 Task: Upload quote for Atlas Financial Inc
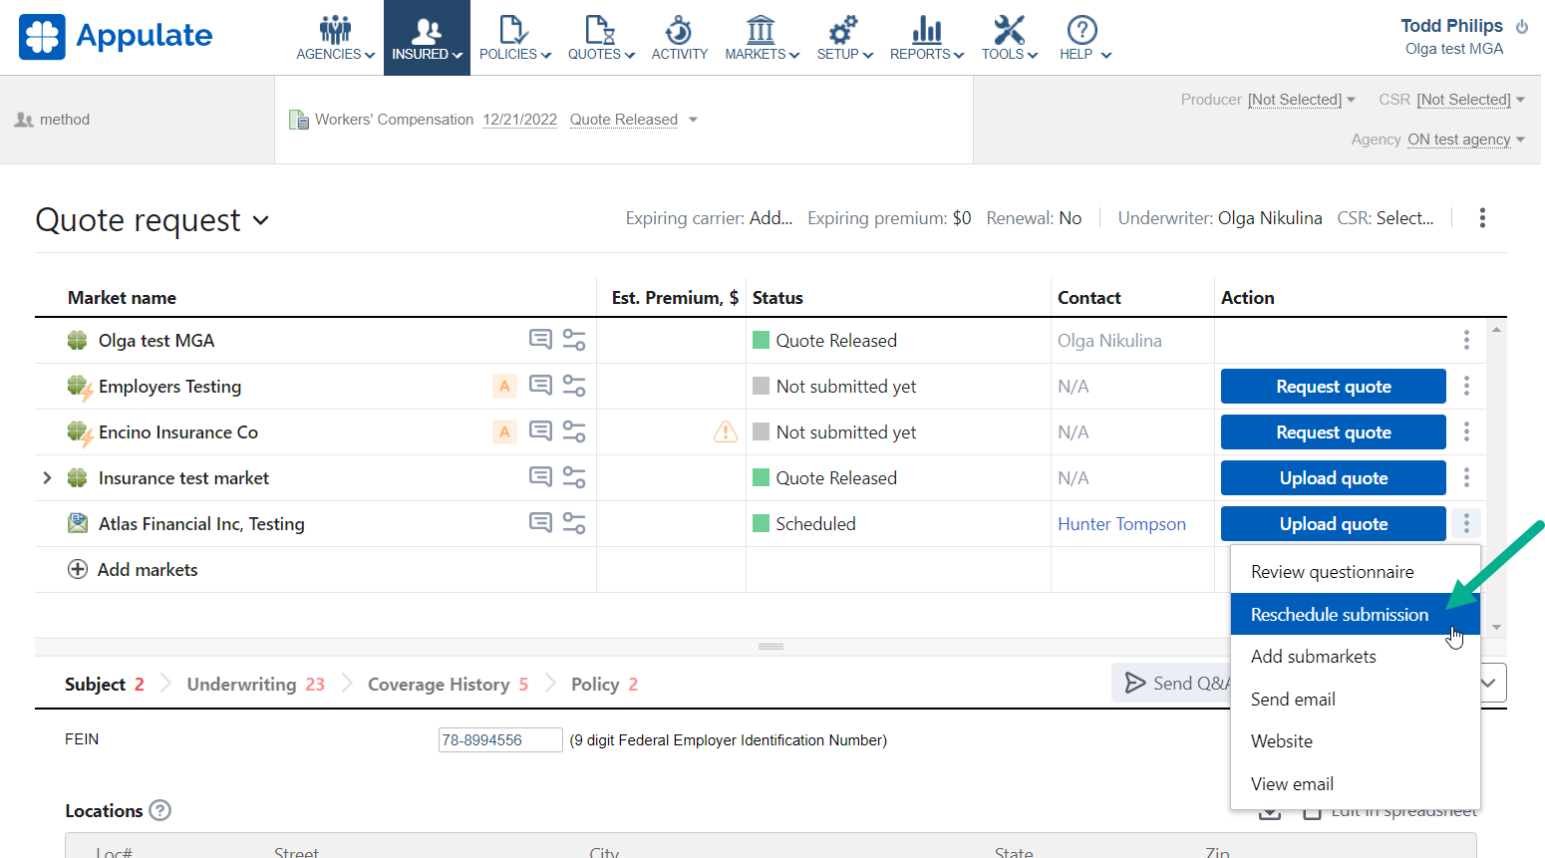pyautogui.click(x=1334, y=524)
